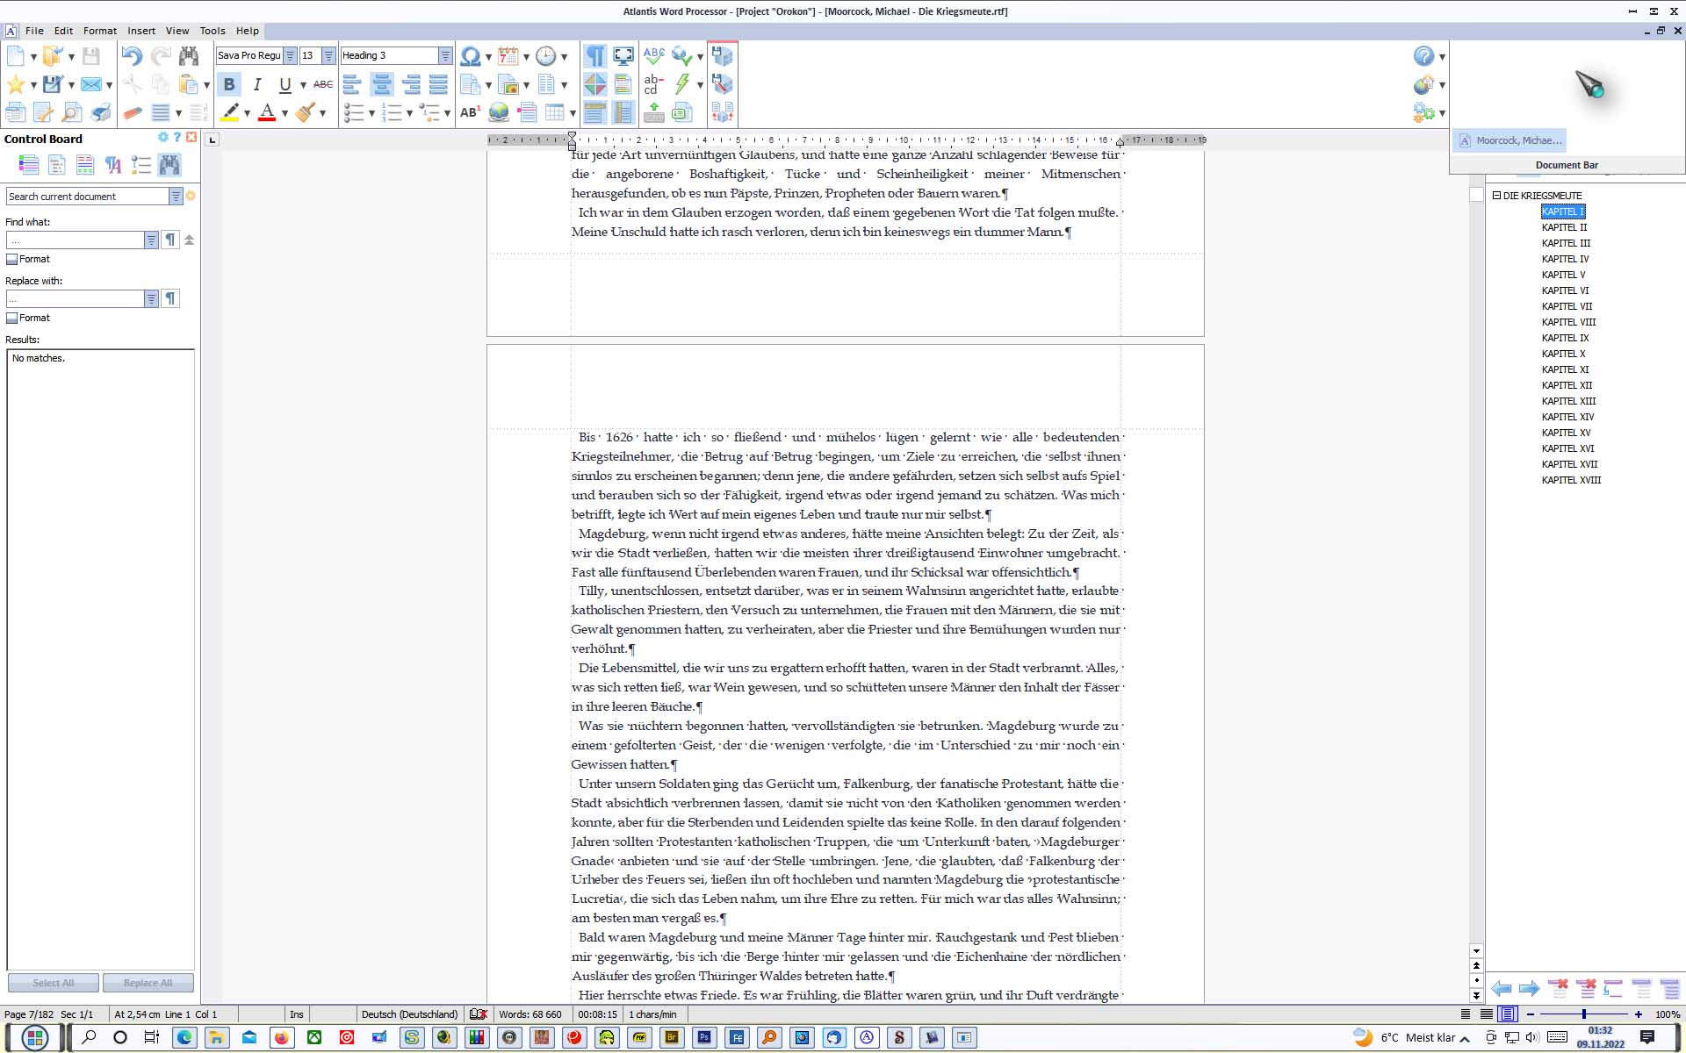Click the format brush paintbrush icon
The height and width of the screenshot is (1053, 1686).
tap(306, 112)
